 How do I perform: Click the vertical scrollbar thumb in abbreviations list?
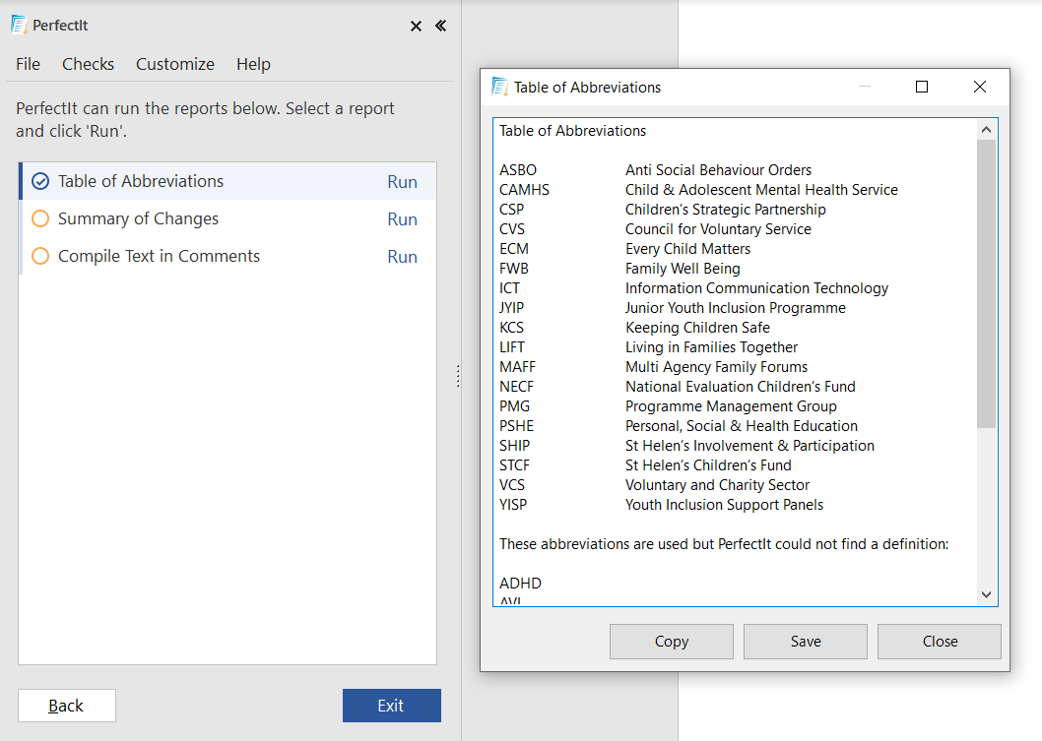986,283
